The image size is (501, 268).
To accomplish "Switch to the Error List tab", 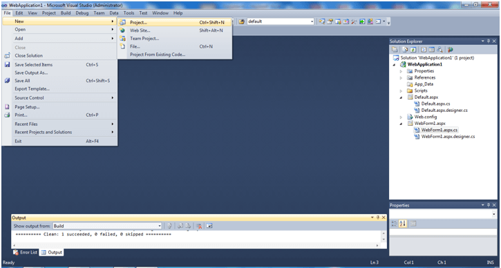I will [x=26, y=252].
